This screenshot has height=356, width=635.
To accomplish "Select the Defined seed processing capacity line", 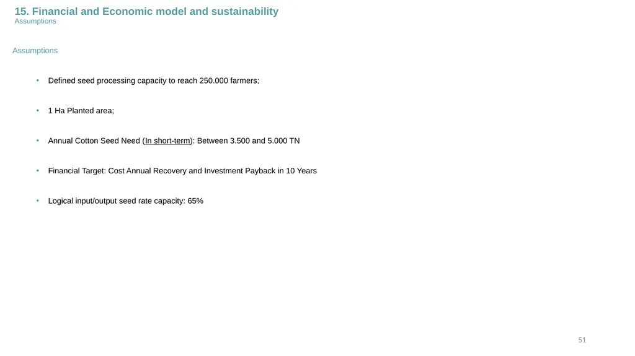I will [154, 80].
